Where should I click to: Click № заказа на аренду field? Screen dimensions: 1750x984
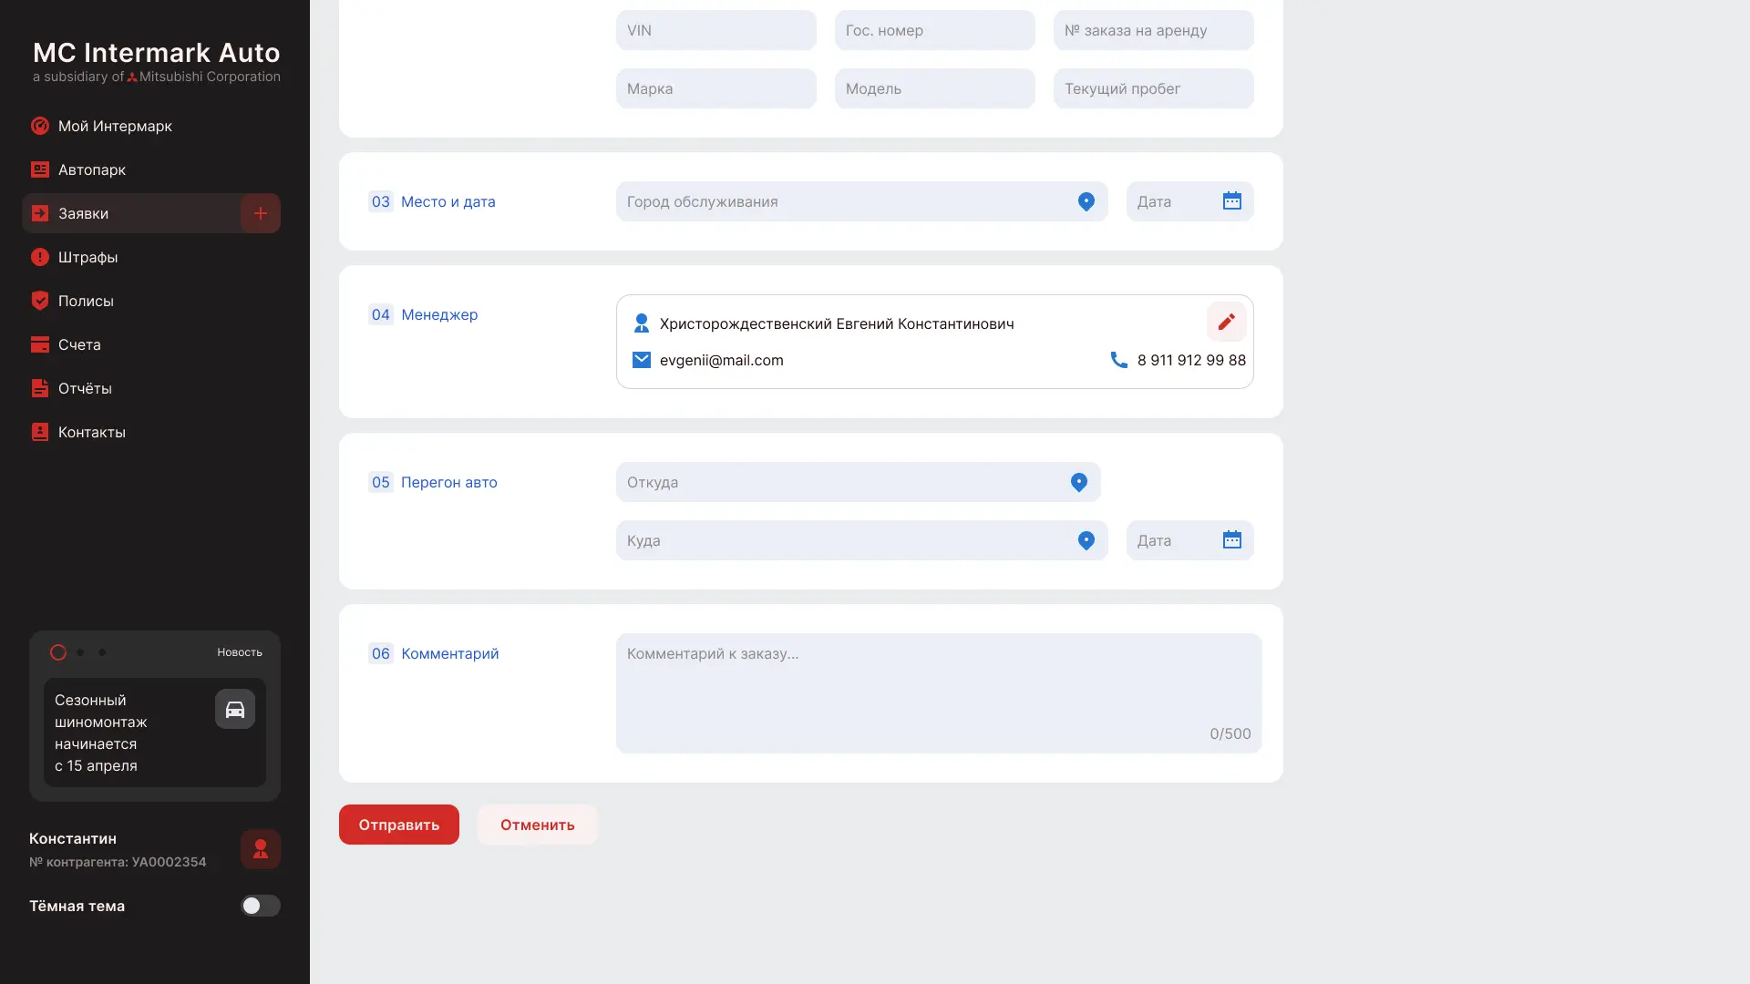click(1154, 30)
